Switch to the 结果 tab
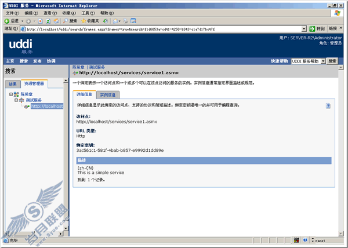This screenshot has width=348, height=248. (13, 84)
